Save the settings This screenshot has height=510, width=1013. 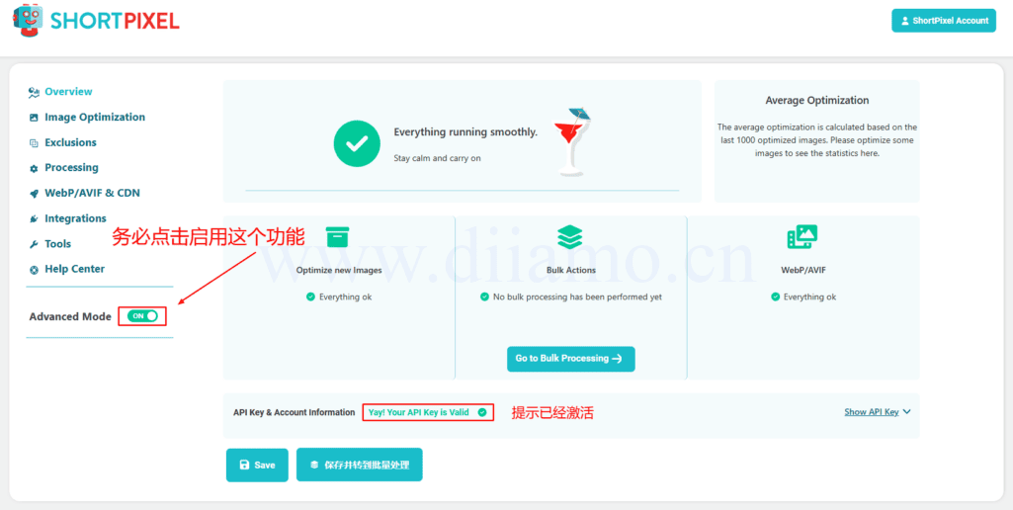click(257, 465)
